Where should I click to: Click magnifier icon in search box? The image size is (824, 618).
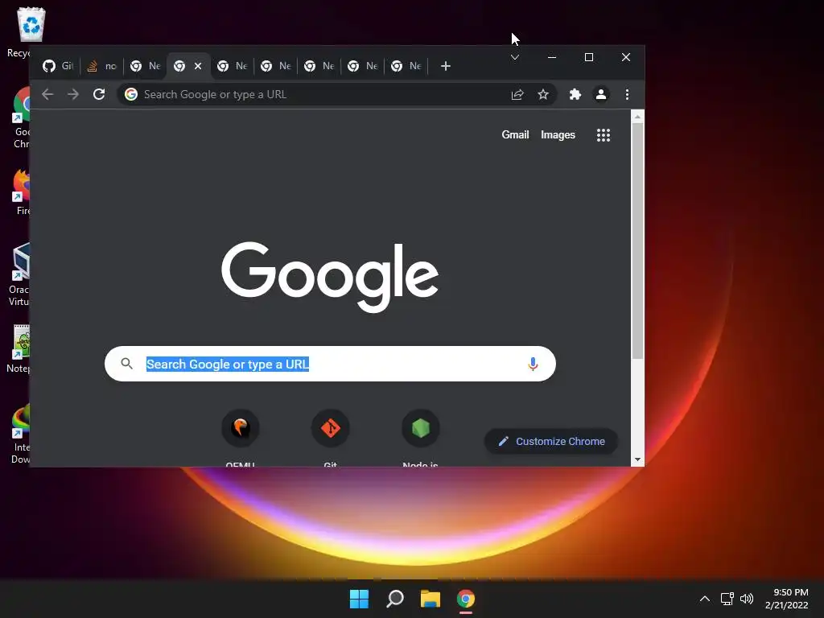coord(126,364)
